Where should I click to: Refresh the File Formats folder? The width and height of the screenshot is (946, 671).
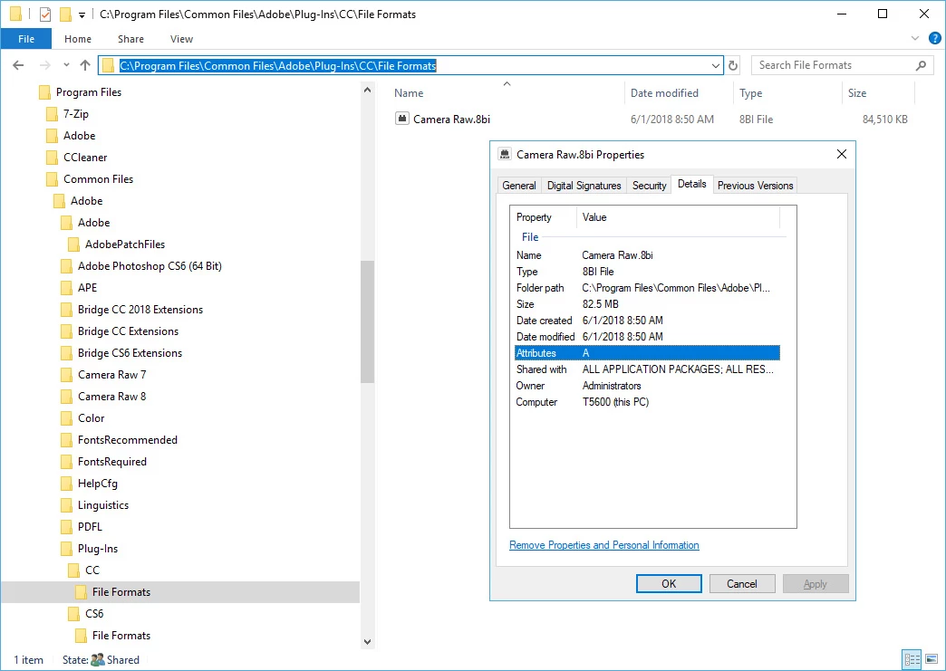coord(733,66)
